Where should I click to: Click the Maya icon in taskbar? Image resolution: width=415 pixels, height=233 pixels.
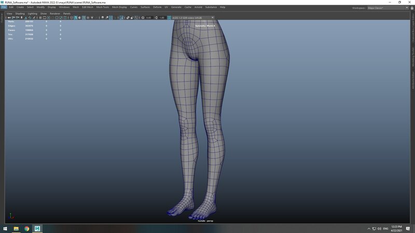(x=37, y=228)
